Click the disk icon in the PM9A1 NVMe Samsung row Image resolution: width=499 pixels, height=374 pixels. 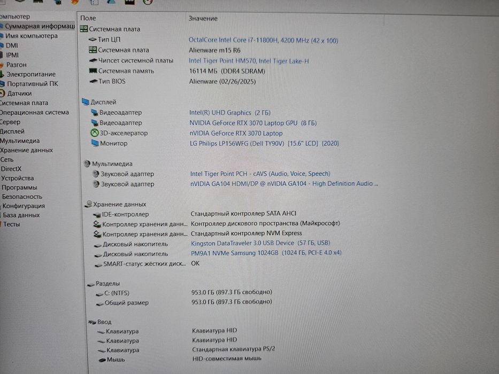[98, 255]
